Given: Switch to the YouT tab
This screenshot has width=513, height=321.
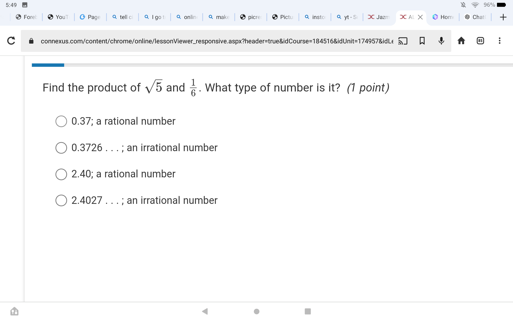Looking at the screenshot, I should pos(58,17).
